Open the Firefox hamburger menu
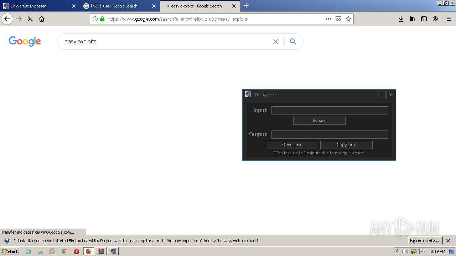This screenshot has height=256, width=456. coord(449,19)
